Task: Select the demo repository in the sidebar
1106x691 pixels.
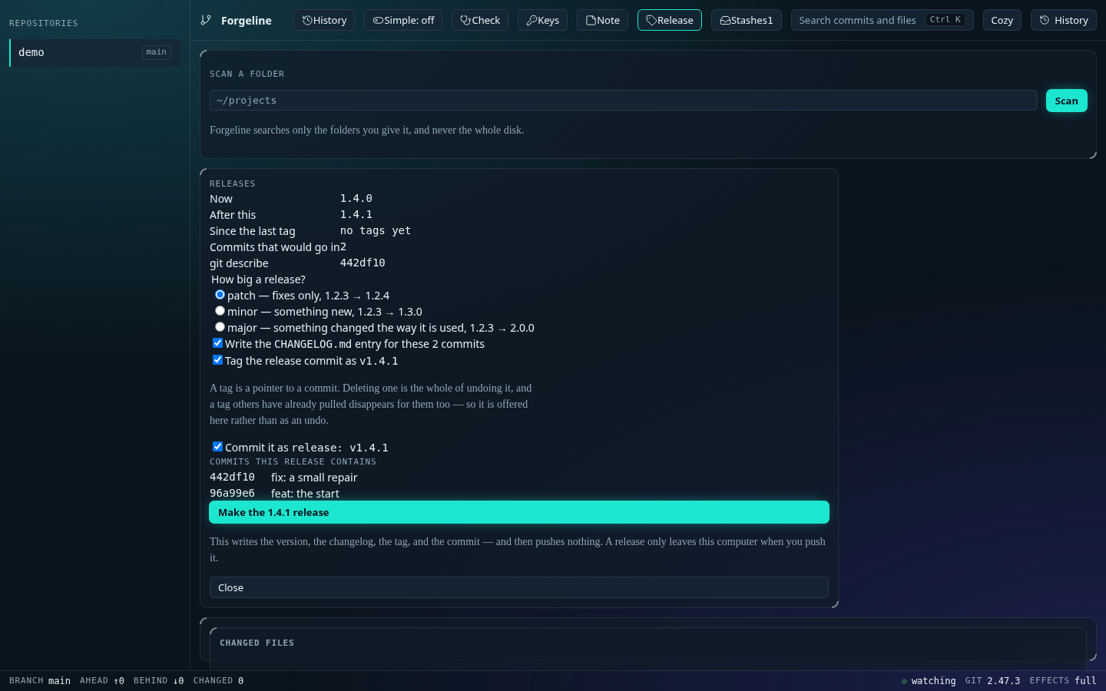Action: (x=95, y=52)
